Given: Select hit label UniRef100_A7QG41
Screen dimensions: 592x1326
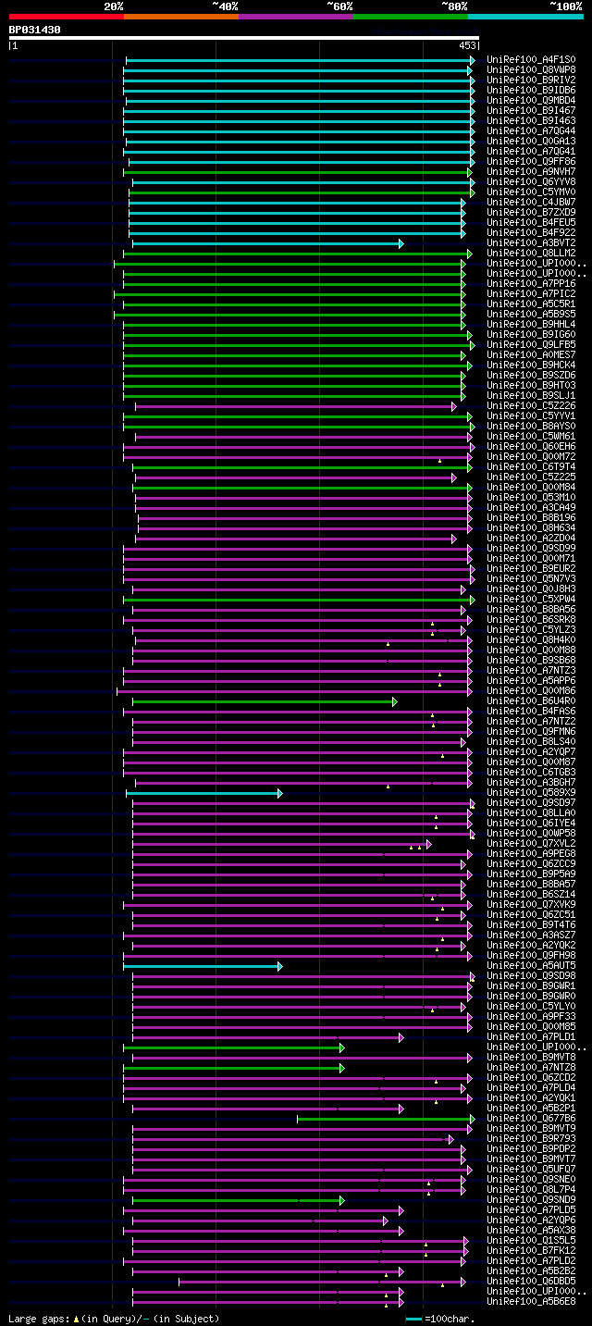Looking at the screenshot, I should [531, 151].
